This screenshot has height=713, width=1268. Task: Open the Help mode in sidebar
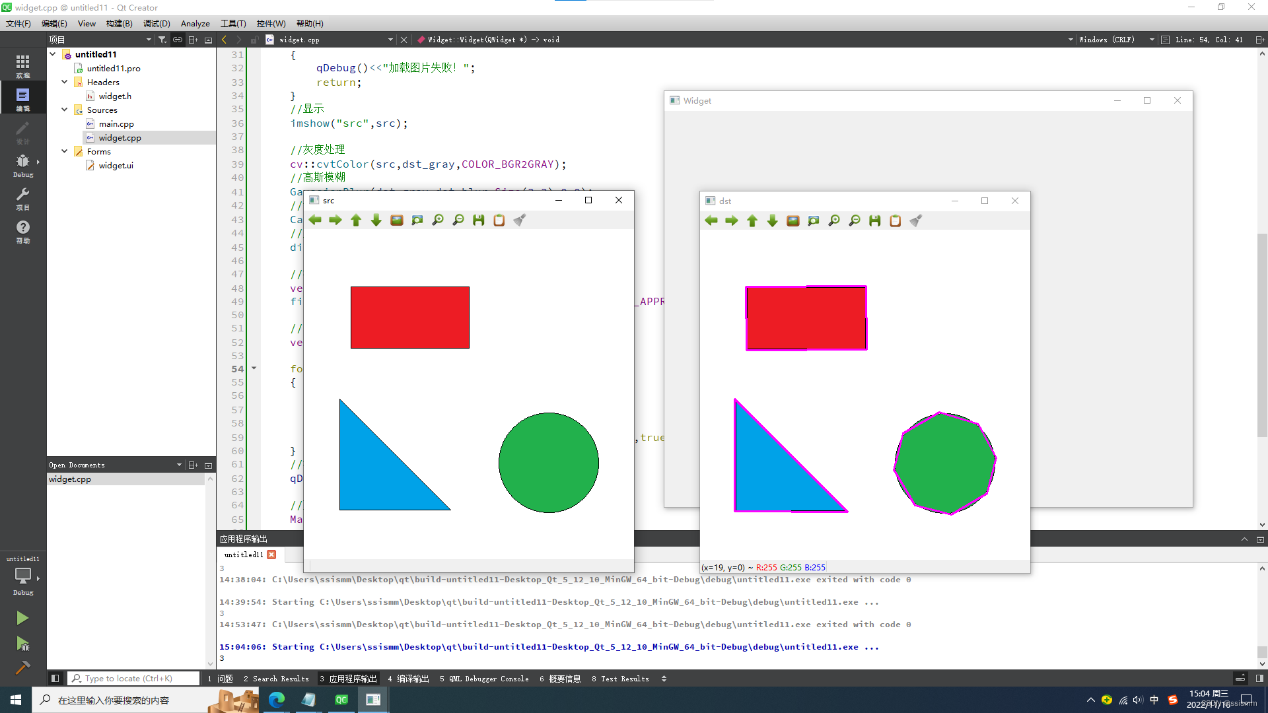click(22, 231)
